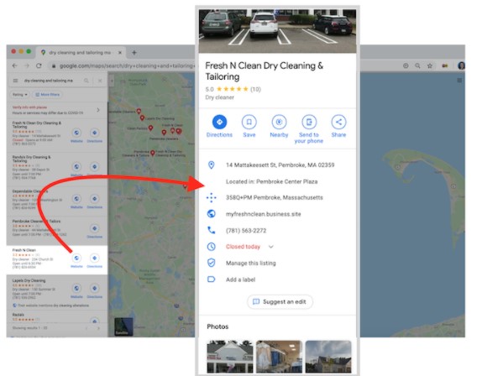The image size is (482, 376).
Task: Click the Send to your phone icon
Action: pyautogui.click(x=309, y=123)
